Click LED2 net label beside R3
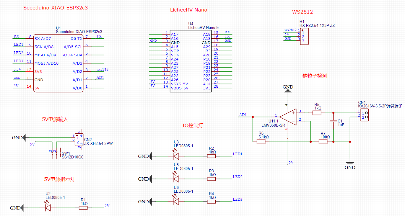Viewport: 405px width, 216px height. click(238, 177)
